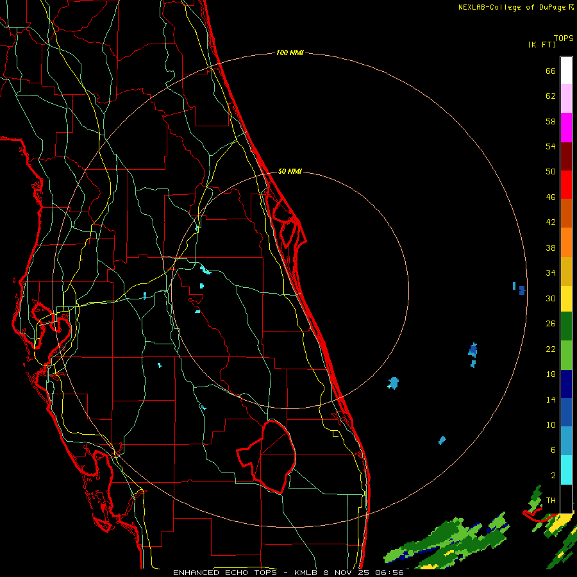577x577 pixels.
Task: Click the '100 NMI' range ring label
Action: click(290, 53)
